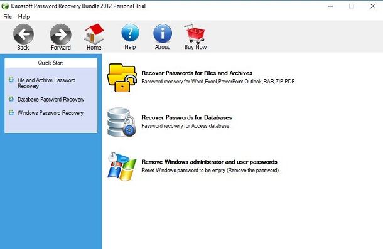This screenshot has height=249, width=383.
Task: Click the description listing Word, Excel, PowerPoint, Outlook formats
Action: pyautogui.click(x=218, y=82)
